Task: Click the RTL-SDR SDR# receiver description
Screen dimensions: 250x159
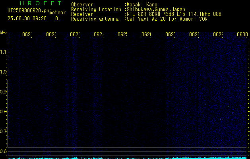Action: point(173,14)
